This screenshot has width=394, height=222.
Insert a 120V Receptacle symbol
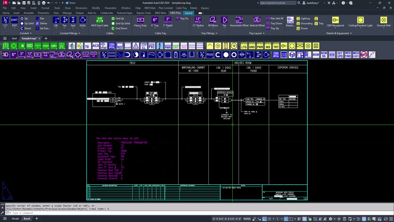point(336,20)
